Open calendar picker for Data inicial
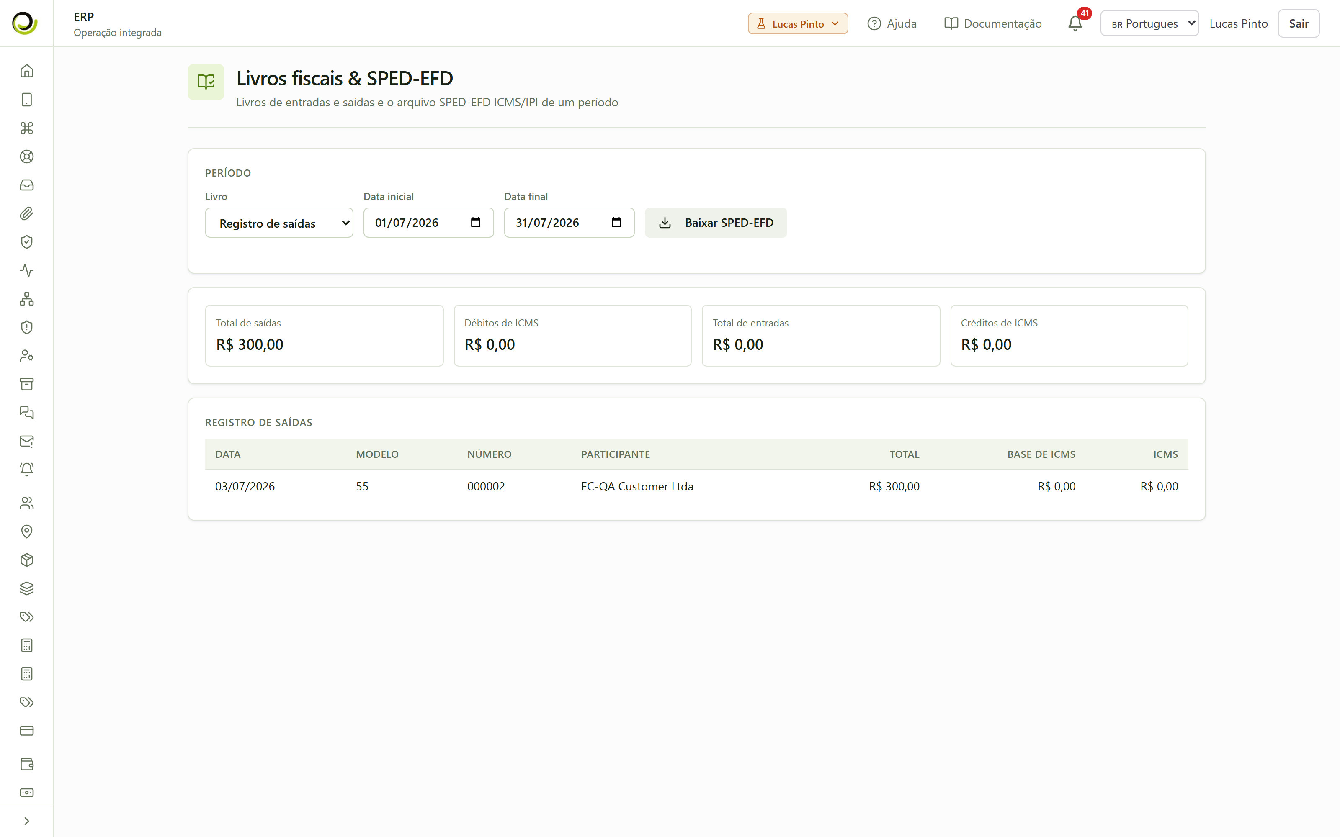The image size is (1340, 837). click(476, 223)
